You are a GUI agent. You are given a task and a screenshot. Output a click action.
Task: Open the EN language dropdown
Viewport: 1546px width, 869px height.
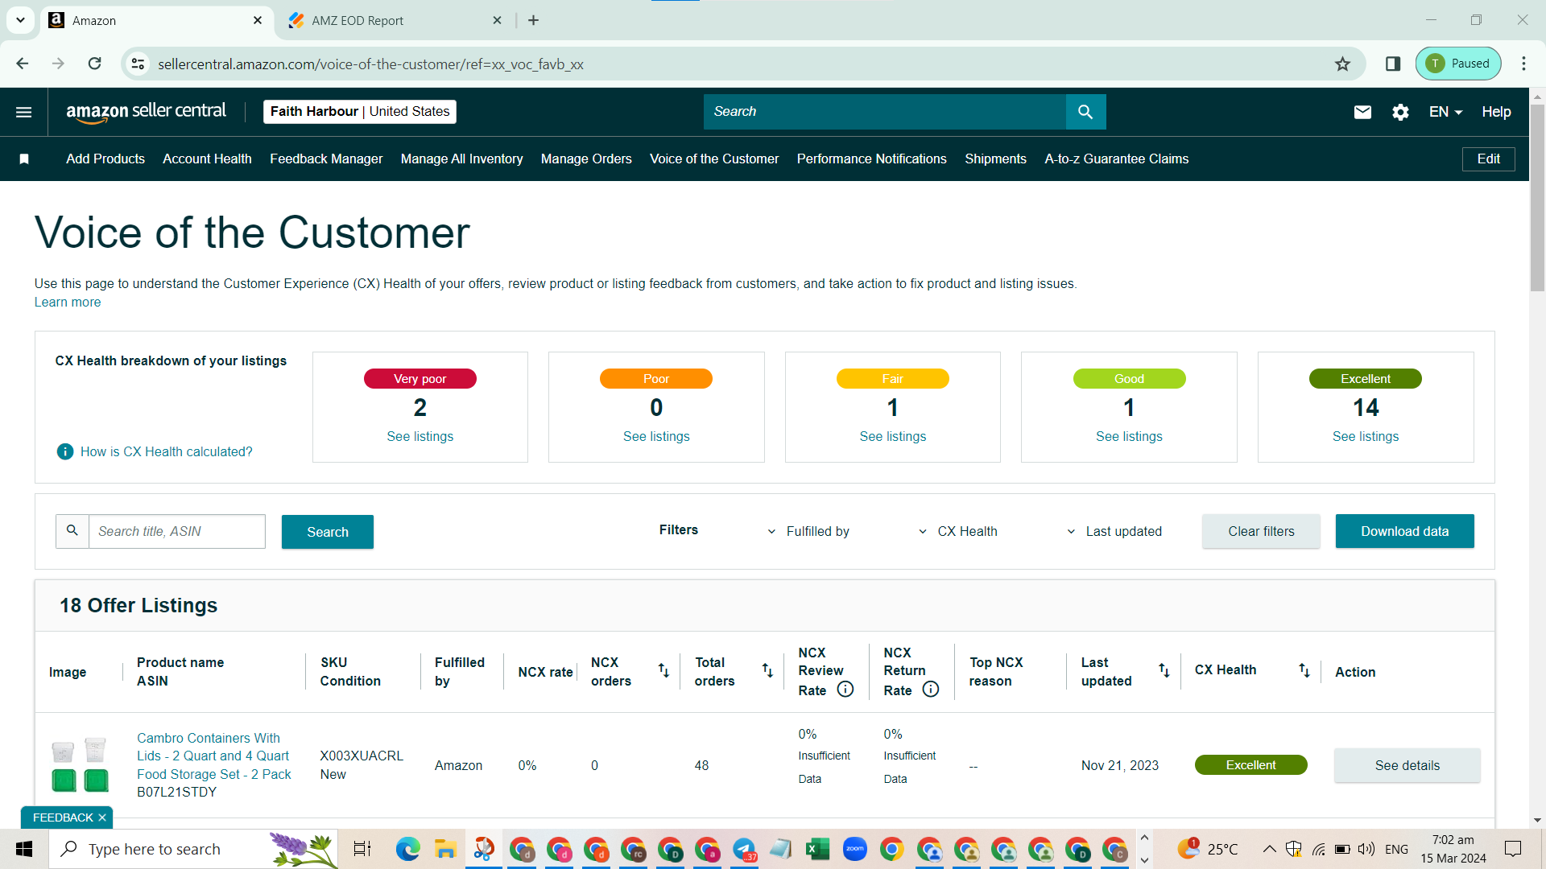(x=1446, y=112)
